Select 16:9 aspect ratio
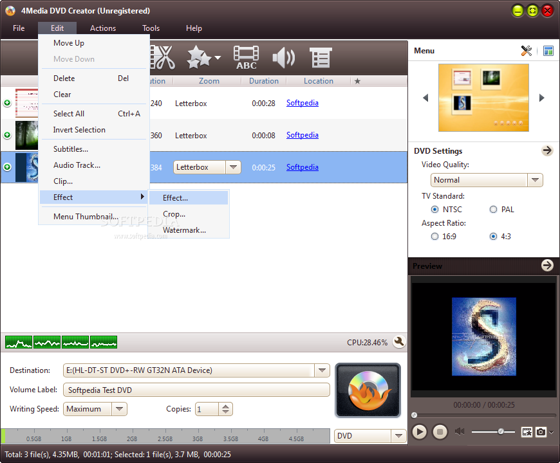Image resolution: width=560 pixels, height=463 pixels. point(434,237)
